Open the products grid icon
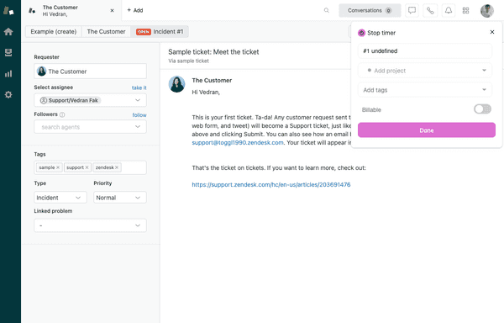The image size is (504, 323). pos(465,10)
